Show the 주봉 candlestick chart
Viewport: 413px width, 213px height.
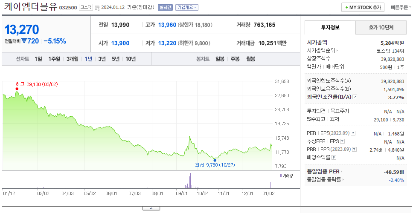click(x=235, y=59)
